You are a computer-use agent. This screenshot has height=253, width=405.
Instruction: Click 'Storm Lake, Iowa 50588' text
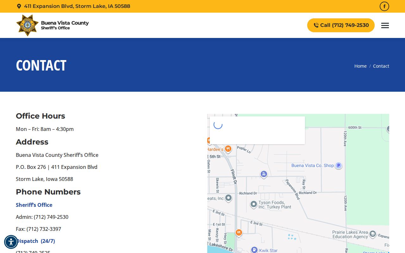(44, 179)
